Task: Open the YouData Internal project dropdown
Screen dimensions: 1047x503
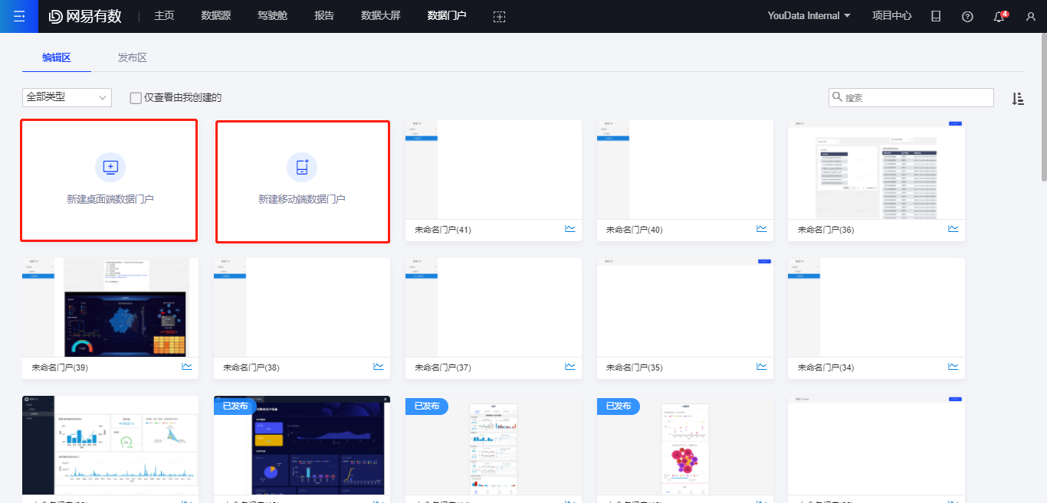Action: point(809,16)
